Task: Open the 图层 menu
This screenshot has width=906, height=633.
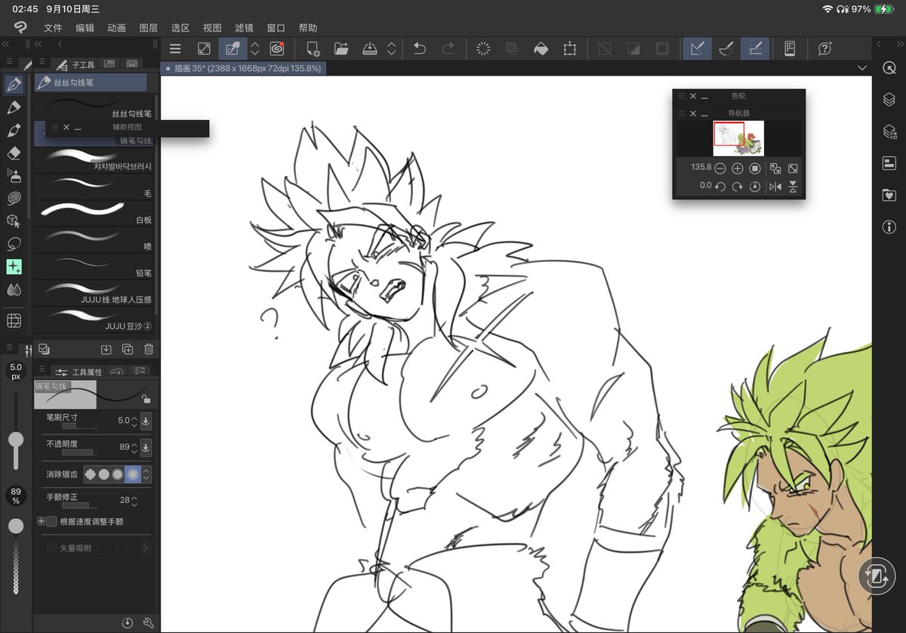Action: click(x=149, y=28)
